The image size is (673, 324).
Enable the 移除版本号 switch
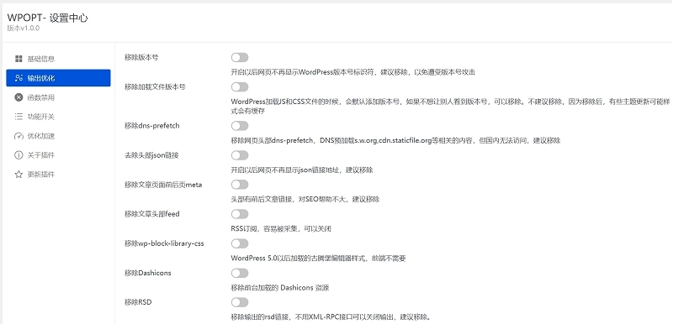tap(240, 57)
